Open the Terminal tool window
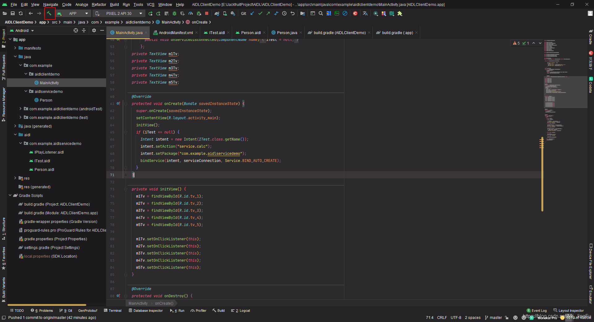594x322 pixels. click(113, 311)
